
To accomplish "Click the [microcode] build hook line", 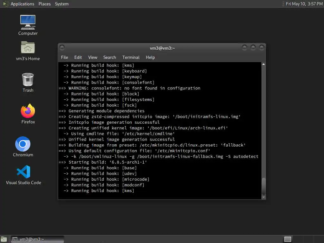I will coord(106,179).
